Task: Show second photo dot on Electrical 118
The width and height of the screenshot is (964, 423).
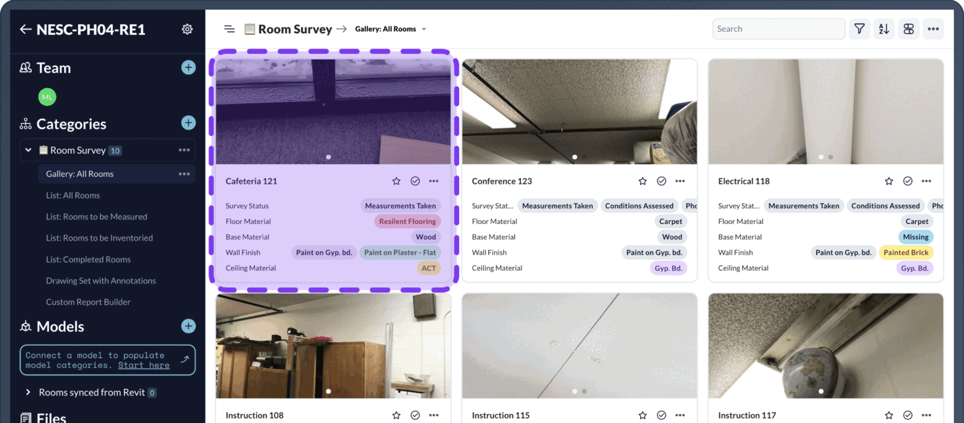Action: click(830, 157)
